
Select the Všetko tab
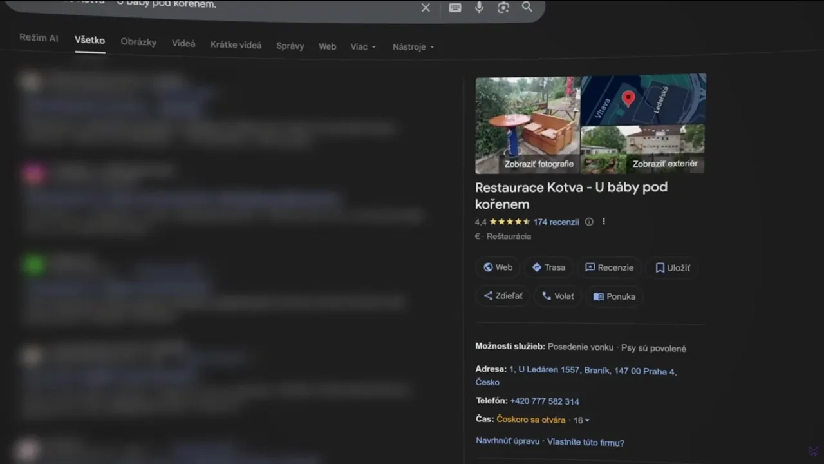tap(89, 40)
